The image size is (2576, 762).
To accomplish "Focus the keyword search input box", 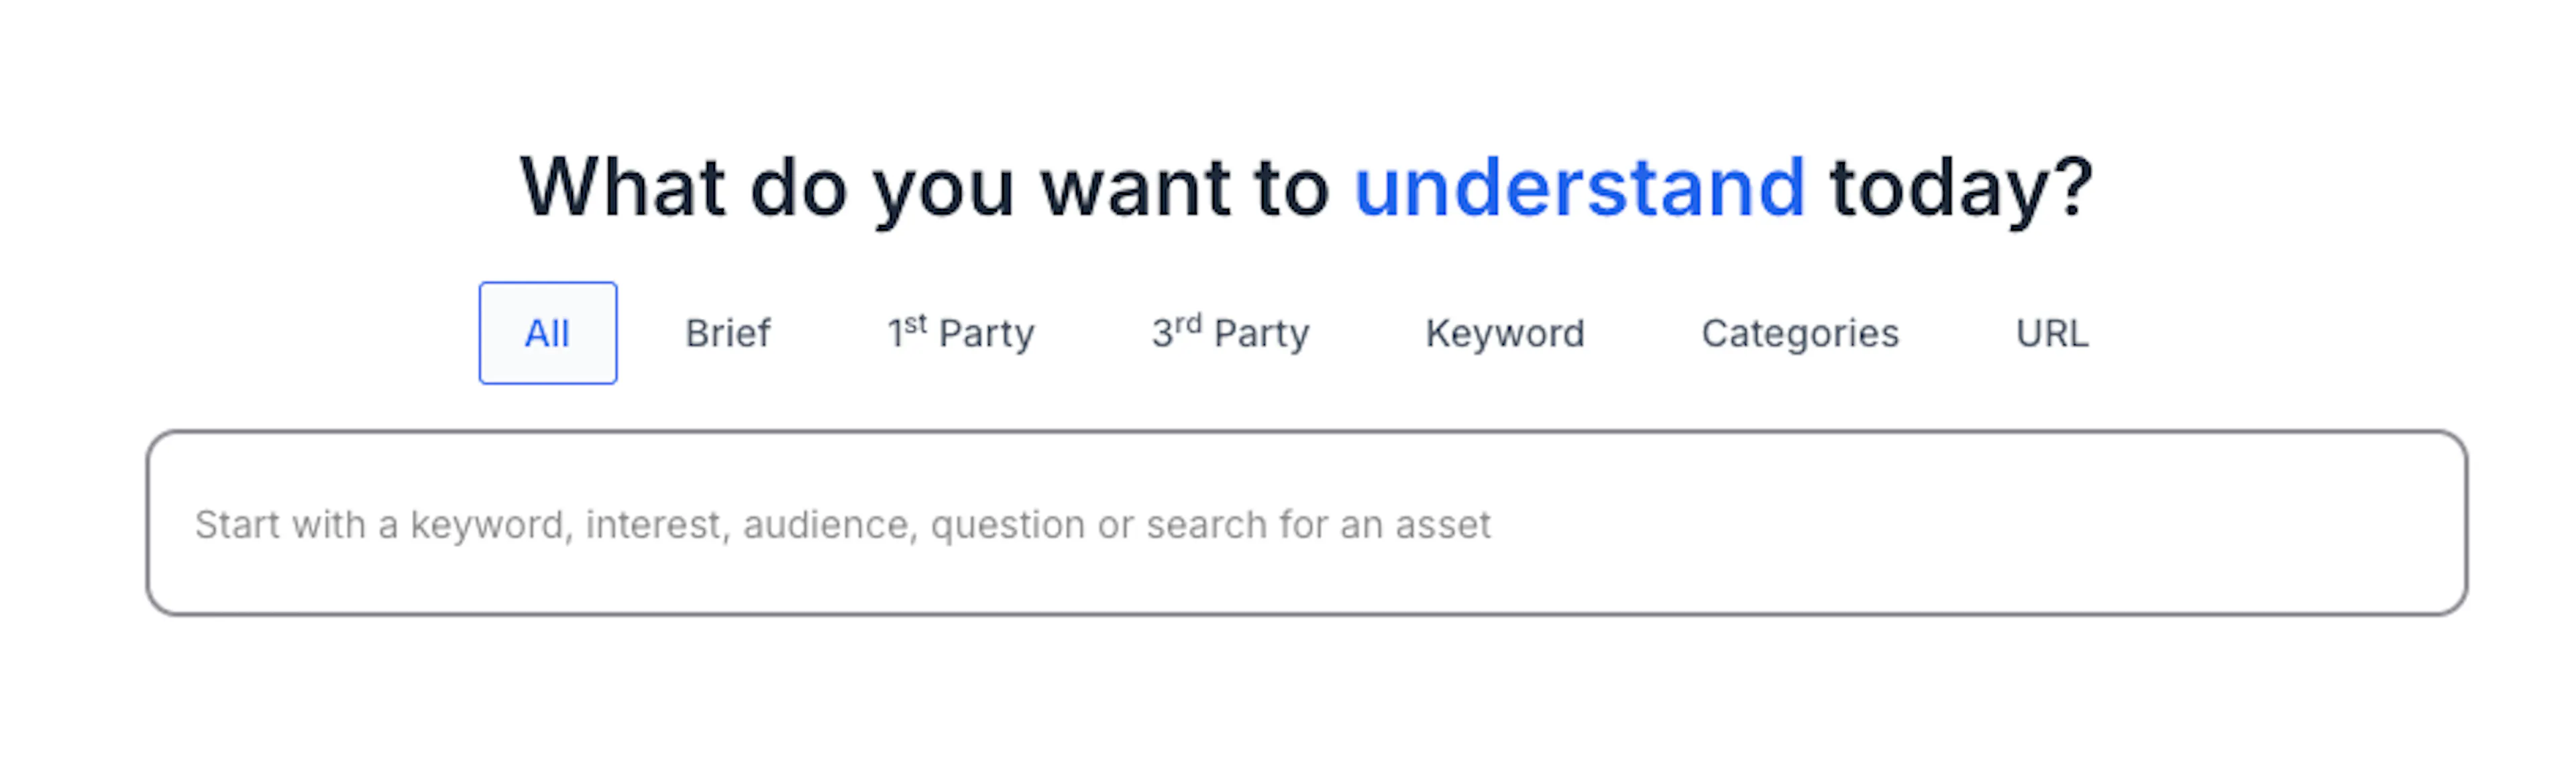I will pos(1306,523).
